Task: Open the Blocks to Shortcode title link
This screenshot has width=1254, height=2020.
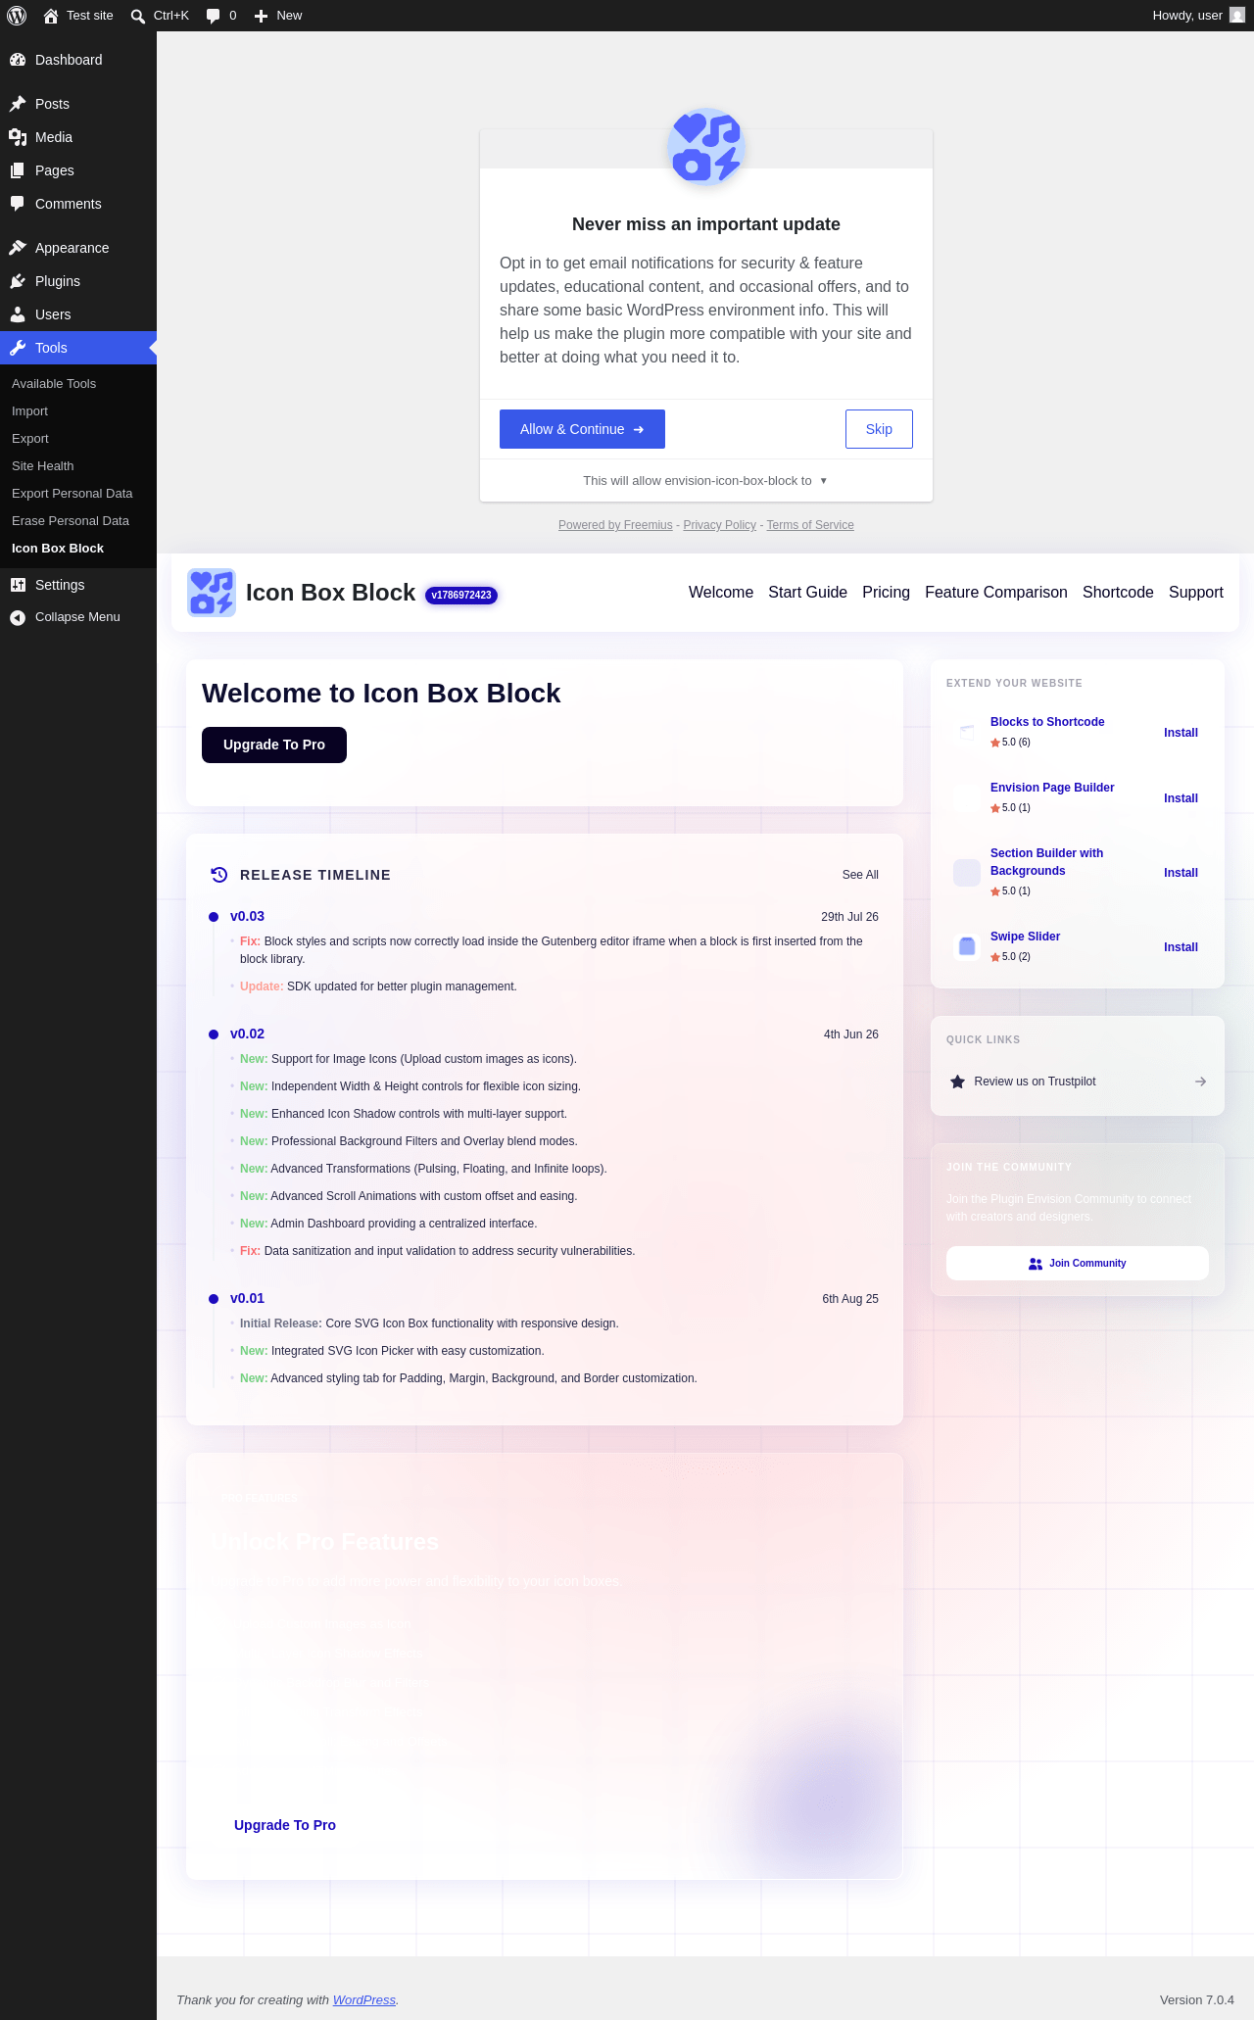Action: pyautogui.click(x=1047, y=722)
